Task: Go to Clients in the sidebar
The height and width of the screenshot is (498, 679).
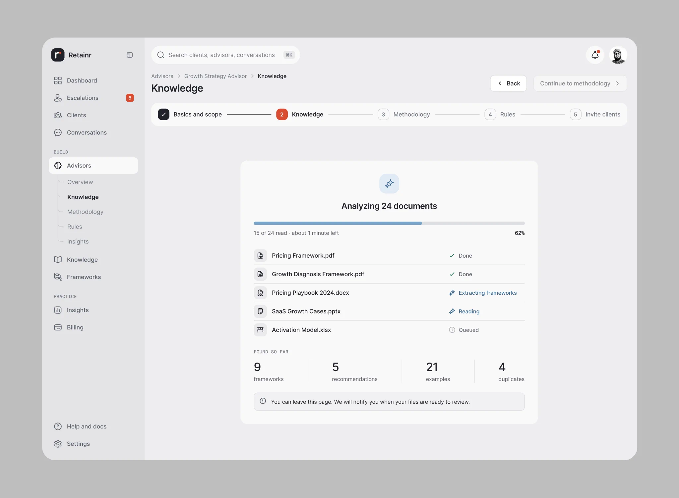Action: pyautogui.click(x=93, y=115)
